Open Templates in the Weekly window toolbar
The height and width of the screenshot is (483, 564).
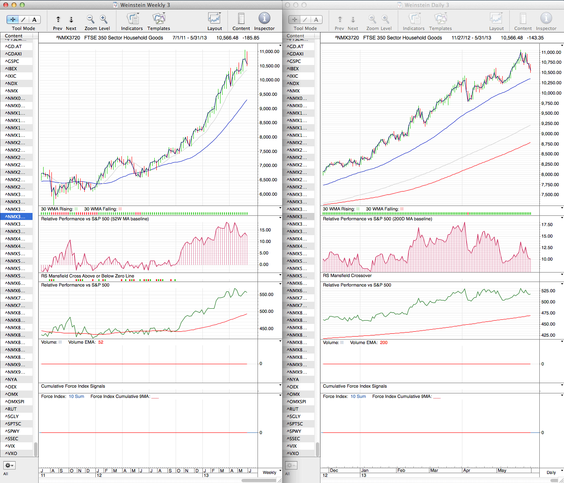158,19
